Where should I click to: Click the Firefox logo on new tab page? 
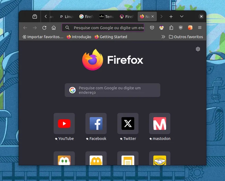tap(112, 60)
